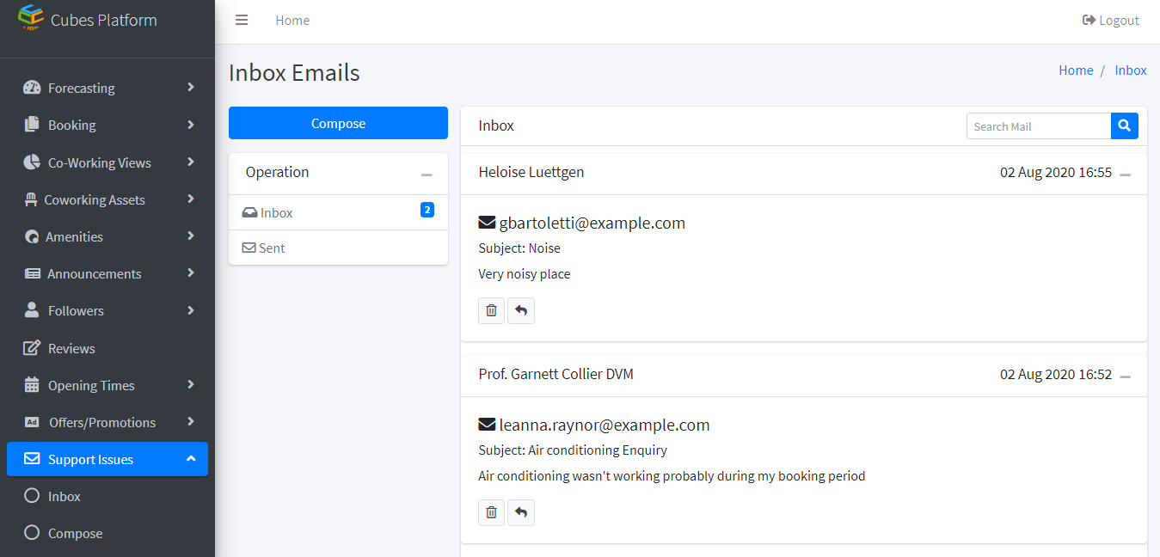Click the blue Compose button
This screenshot has height=557, width=1160.
point(338,123)
